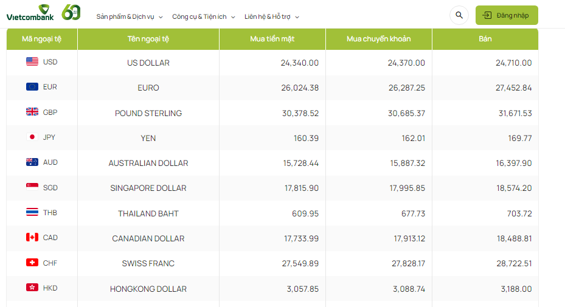This screenshot has width=565, height=307.
Task: Click the Bán column header
Action: tap(485, 39)
